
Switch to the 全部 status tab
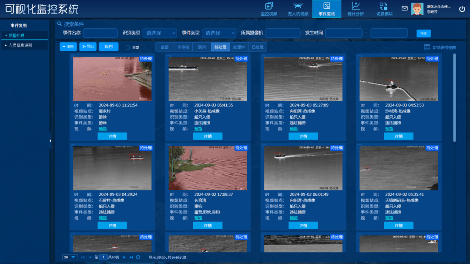coord(164,47)
